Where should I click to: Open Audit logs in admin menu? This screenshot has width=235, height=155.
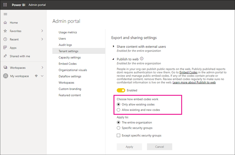point(65,45)
